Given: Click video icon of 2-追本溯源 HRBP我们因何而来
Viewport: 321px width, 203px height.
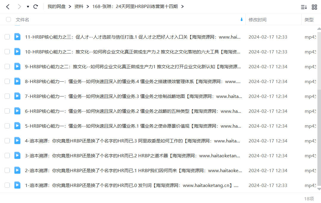Looking at the screenshot, I should (x=17, y=170).
